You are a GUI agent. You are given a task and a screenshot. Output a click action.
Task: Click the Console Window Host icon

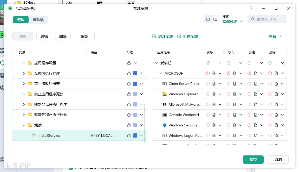pos(164,115)
